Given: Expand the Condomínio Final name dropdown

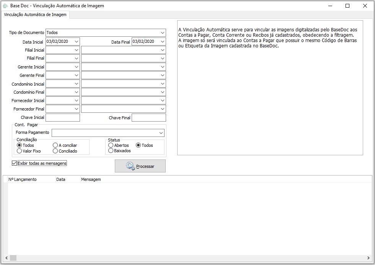Looking at the screenshot, I should point(163,92).
